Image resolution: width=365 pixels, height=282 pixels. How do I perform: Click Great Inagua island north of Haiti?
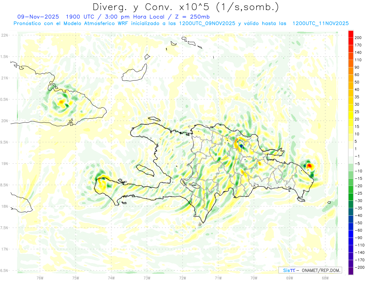click(x=134, y=73)
